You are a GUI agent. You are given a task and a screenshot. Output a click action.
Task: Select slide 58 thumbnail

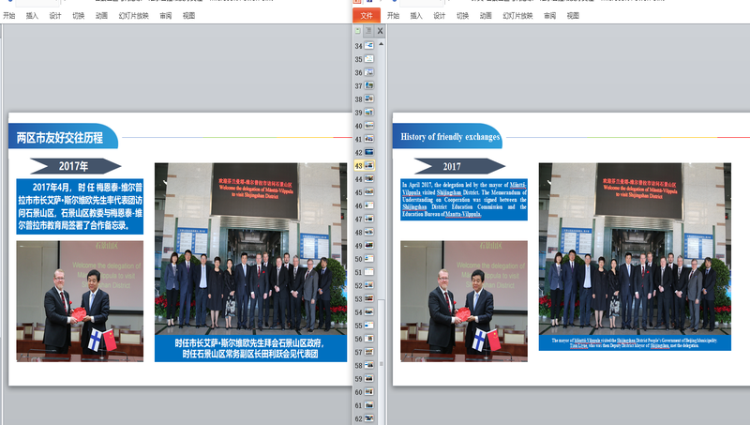click(x=368, y=365)
